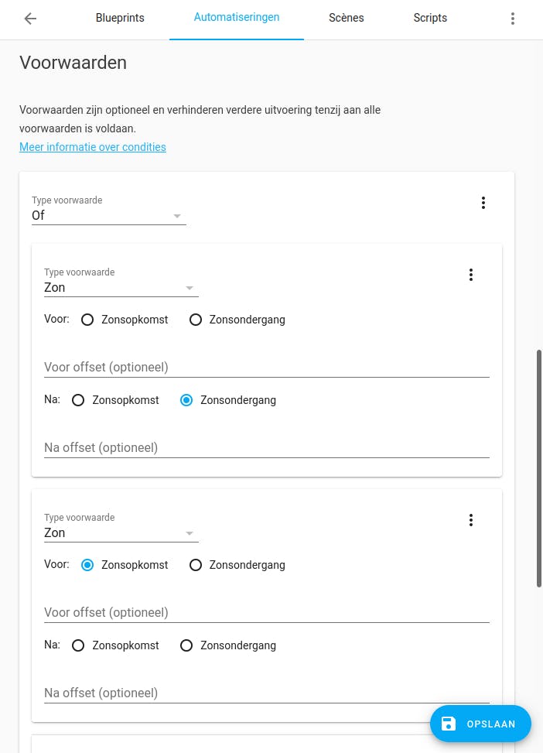Image resolution: width=543 pixels, height=753 pixels.
Task: Switch to the Scènes tab
Action: pyautogui.click(x=346, y=18)
